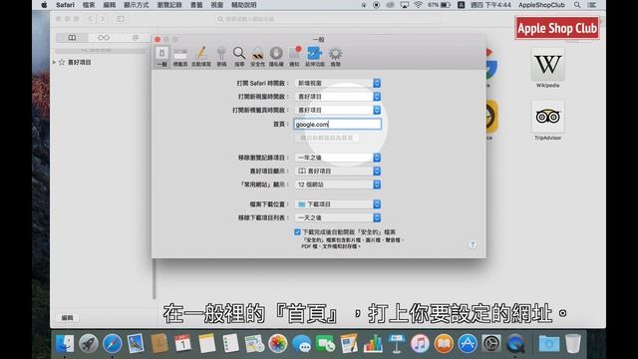The image size is (638, 359).
Task: Click the Safari address search bar
Action: [x=328, y=19]
